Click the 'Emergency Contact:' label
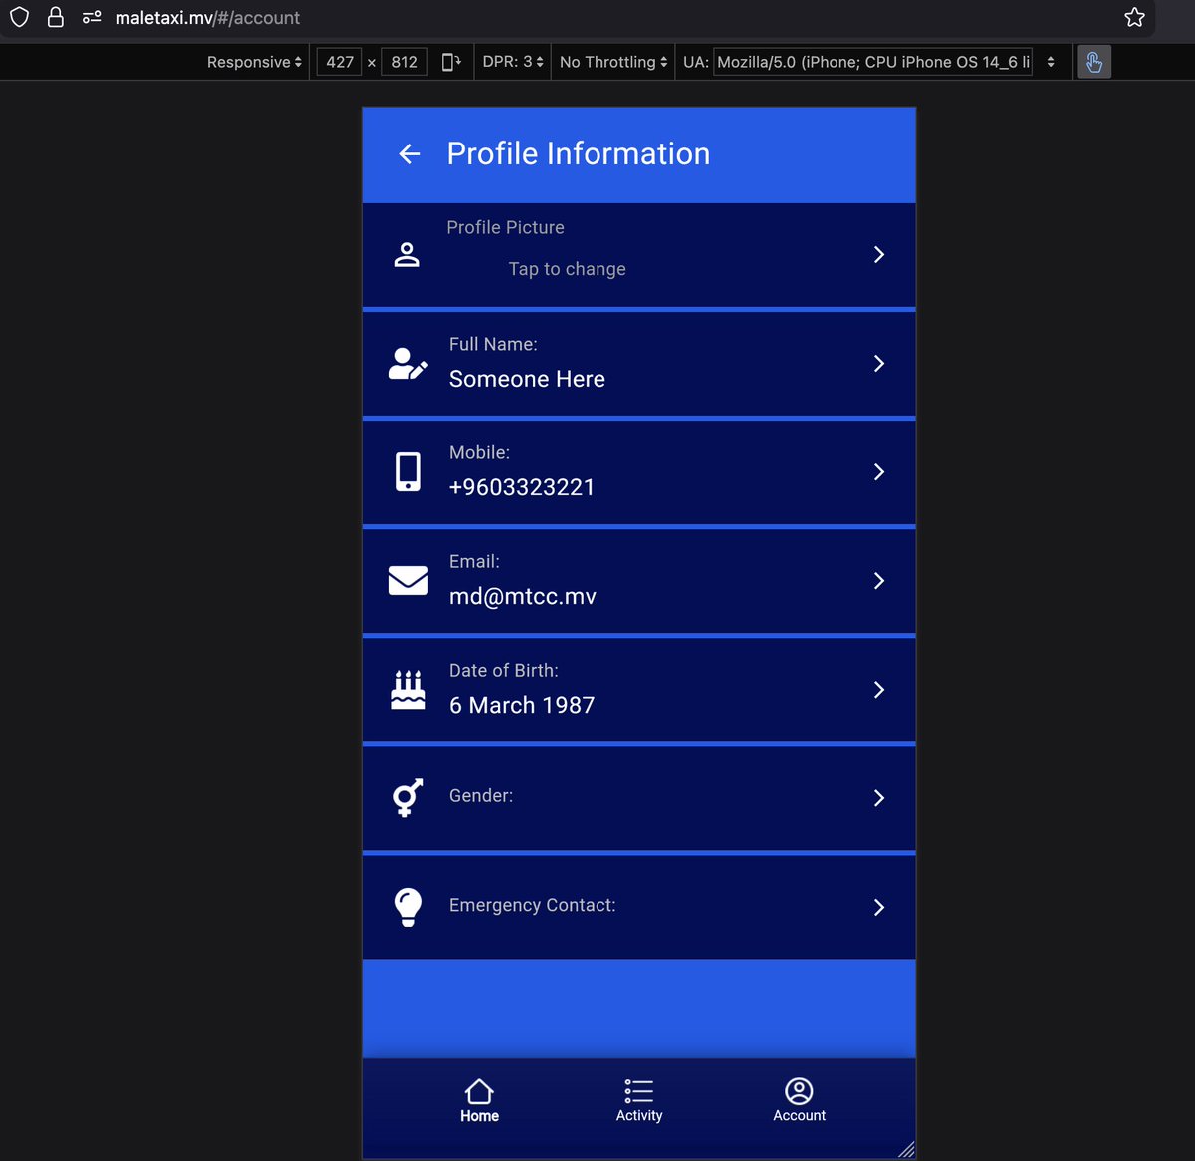The width and height of the screenshot is (1195, 1161). 532,905
